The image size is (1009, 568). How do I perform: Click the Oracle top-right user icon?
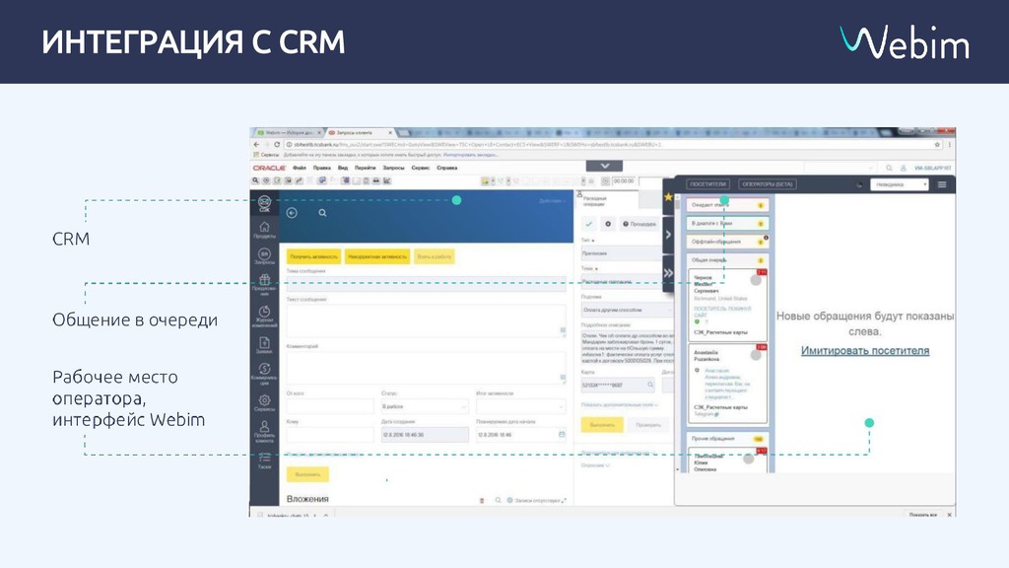tap(904, 168)
